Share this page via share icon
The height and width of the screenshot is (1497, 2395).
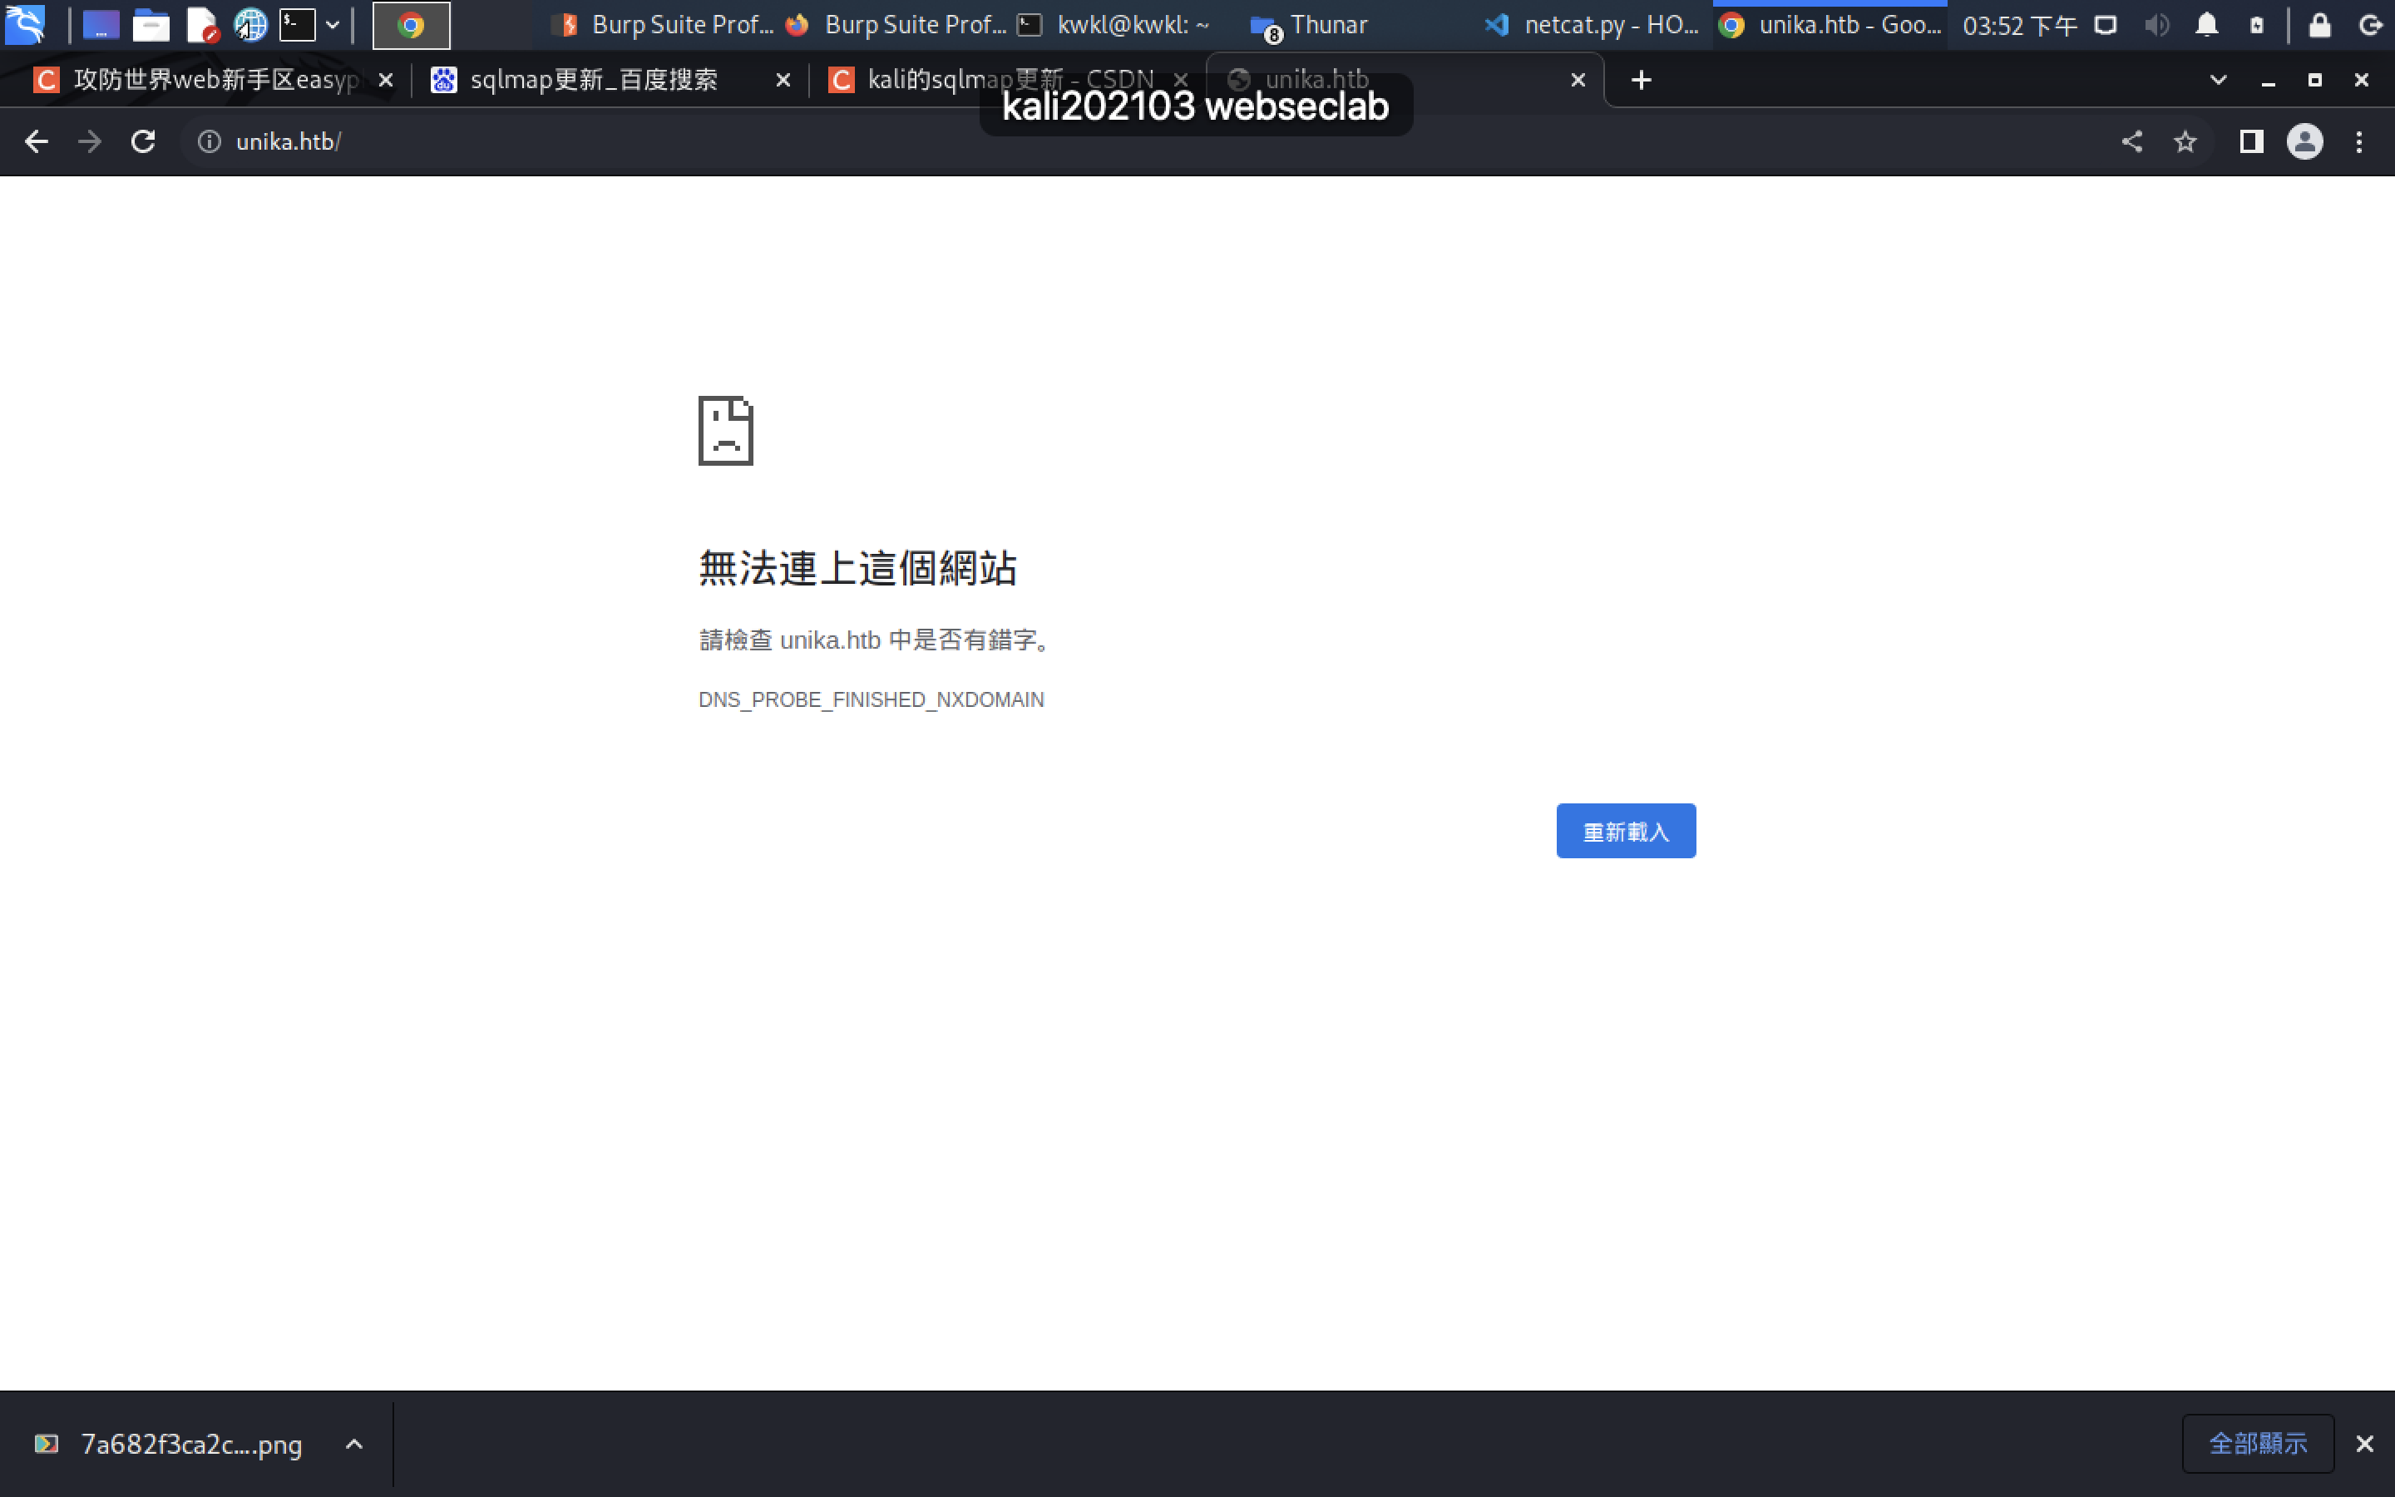(x=2131, y=141)
